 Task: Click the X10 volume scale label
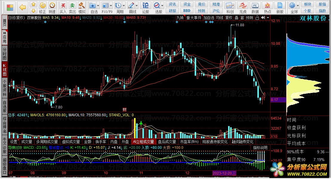[x=274, y=137]
